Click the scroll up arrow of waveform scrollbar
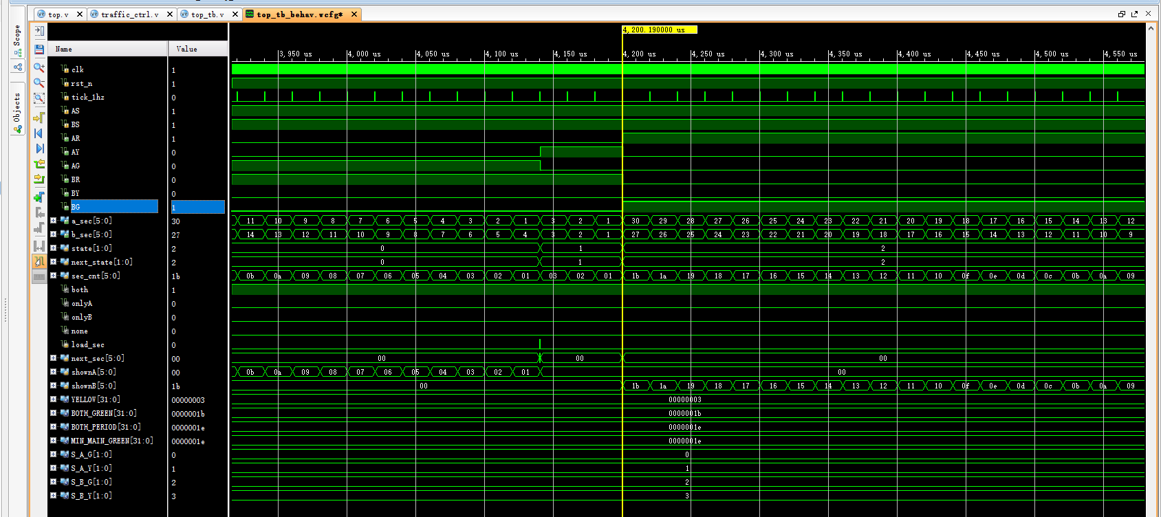 1151,29
